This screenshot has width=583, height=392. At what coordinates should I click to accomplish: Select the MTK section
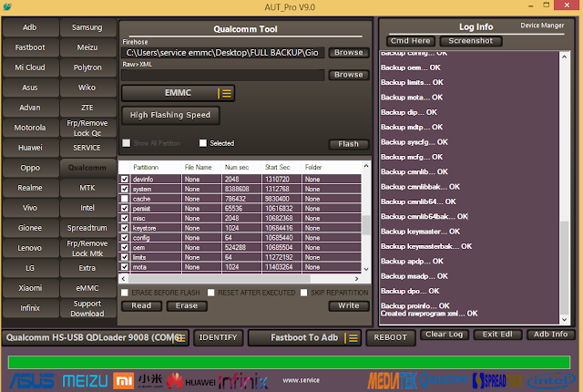click(87, 188)
